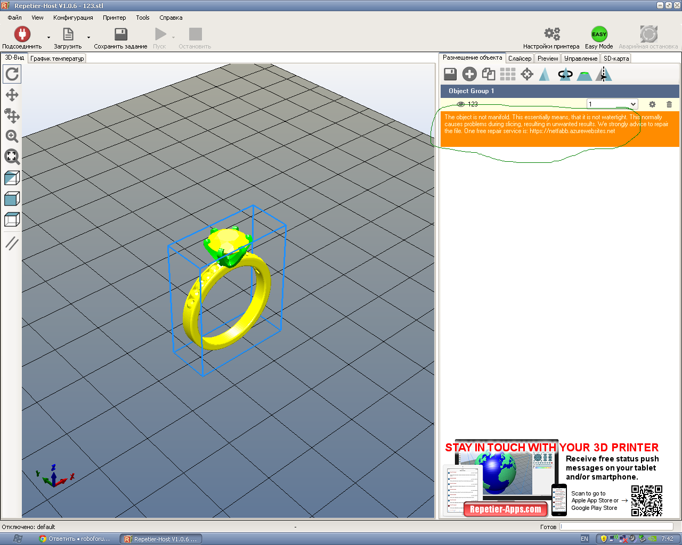
Task: Click the Center object crosshair icon
Action: point(527,74)
